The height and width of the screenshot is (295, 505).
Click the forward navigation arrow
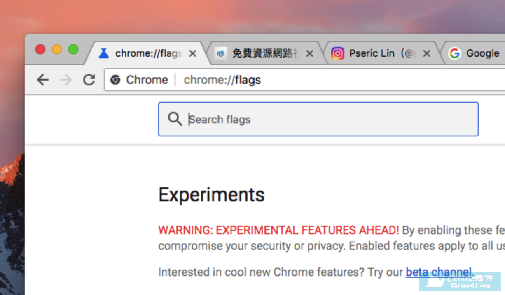65,80
